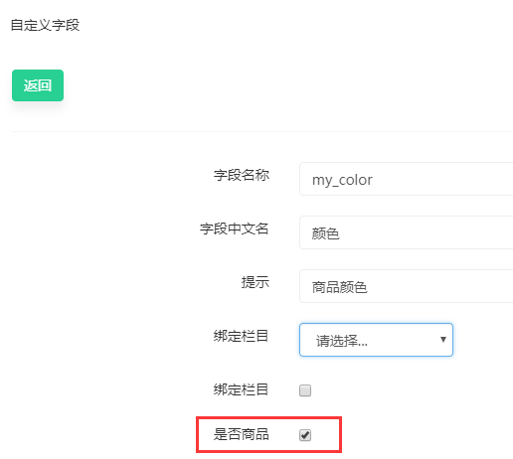Click the 请选择... placeholder text
Screen dimensions: 513x459
coord(342,341)
